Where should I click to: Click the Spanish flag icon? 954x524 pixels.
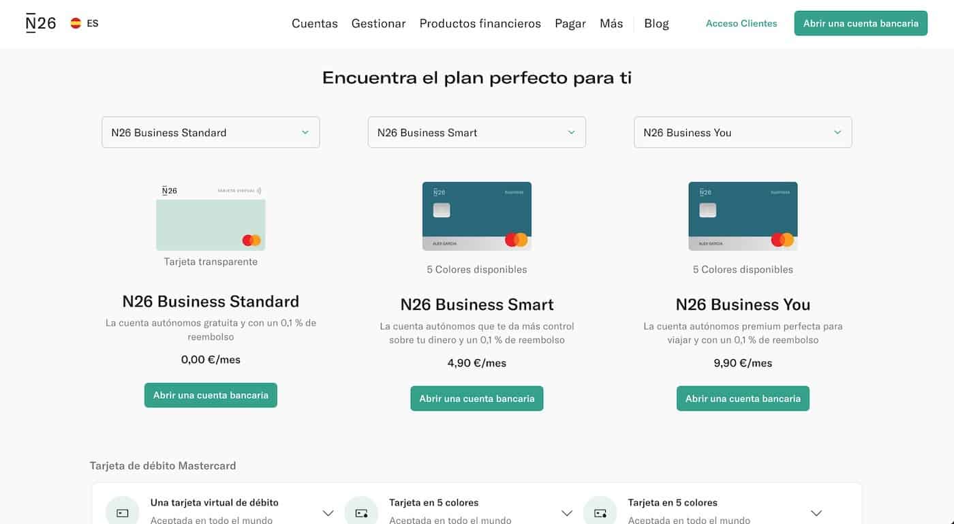coord(76,23)
